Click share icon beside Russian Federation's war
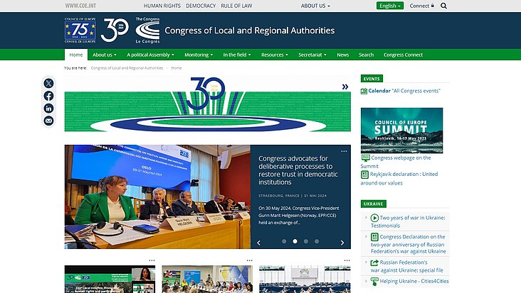This screenshot has width=521, height=293. pos(374,262)
